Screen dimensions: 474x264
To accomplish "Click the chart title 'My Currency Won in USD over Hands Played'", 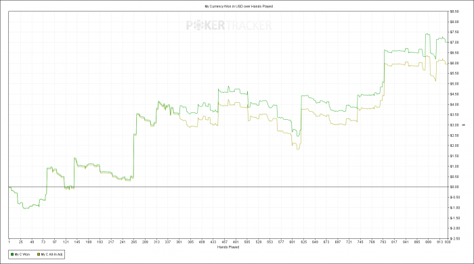I will point(239,6).
